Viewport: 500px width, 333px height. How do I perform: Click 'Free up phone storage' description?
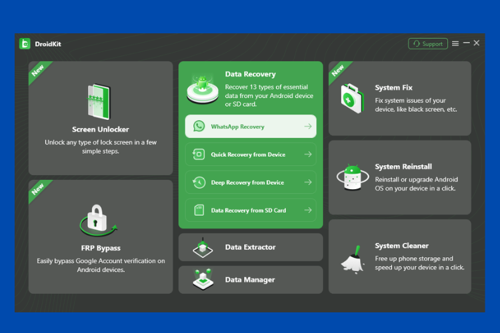[x=419, y=263]
